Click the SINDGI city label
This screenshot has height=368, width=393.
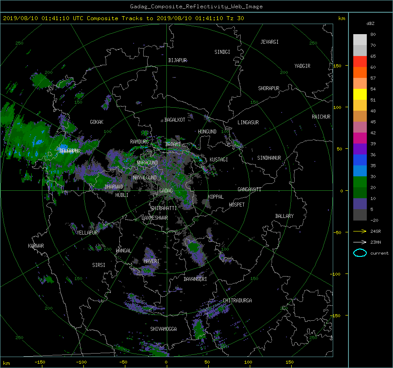pos(222,52)
